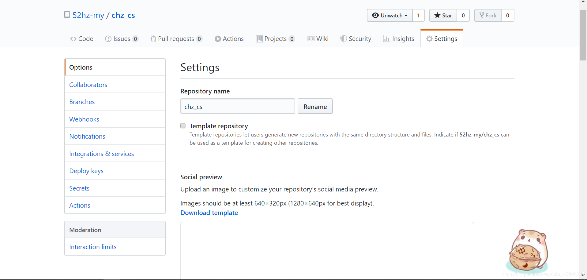Click the 52hz-my owner link
This screenshot has height=280, width=587.
pos(88,15)
